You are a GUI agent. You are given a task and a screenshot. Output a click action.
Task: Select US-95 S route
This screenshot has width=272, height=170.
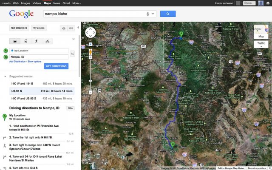tap(42, 91)
